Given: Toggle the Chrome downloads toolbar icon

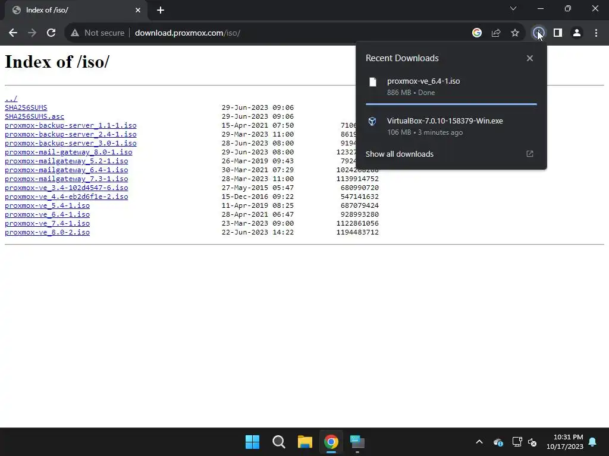Looking at the screenshot, I should pyautogui.click(x=538, y=33).
